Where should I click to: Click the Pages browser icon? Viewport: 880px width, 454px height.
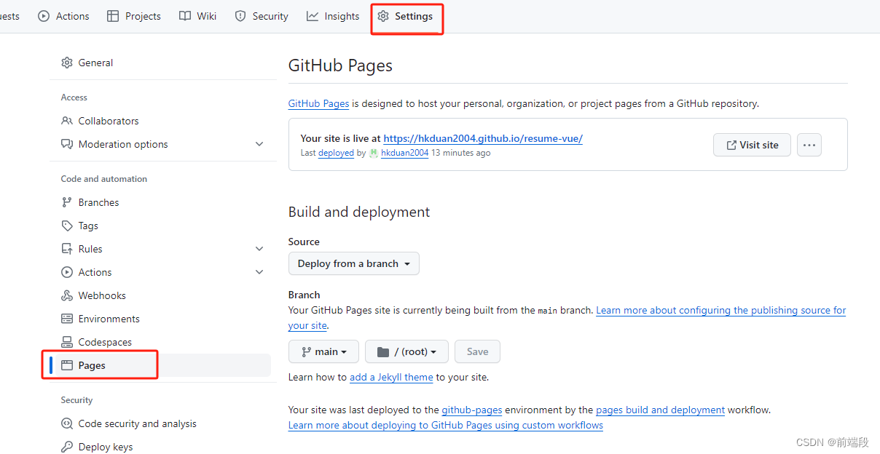tap(67, 365)
